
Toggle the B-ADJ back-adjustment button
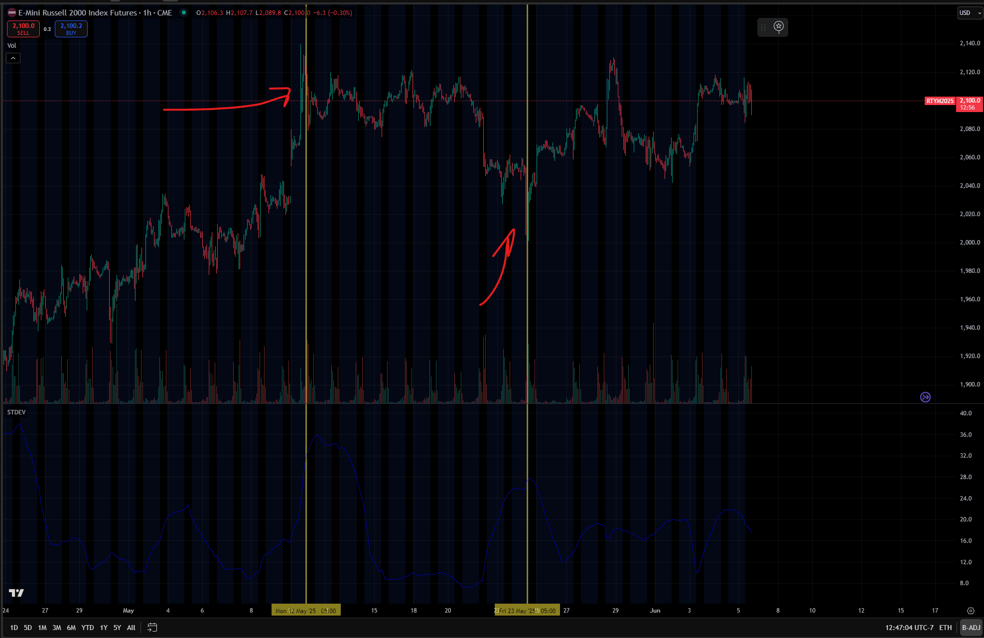pos(971,628)
